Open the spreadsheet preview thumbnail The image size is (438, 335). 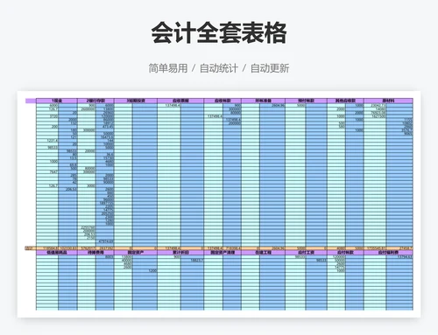219,204
